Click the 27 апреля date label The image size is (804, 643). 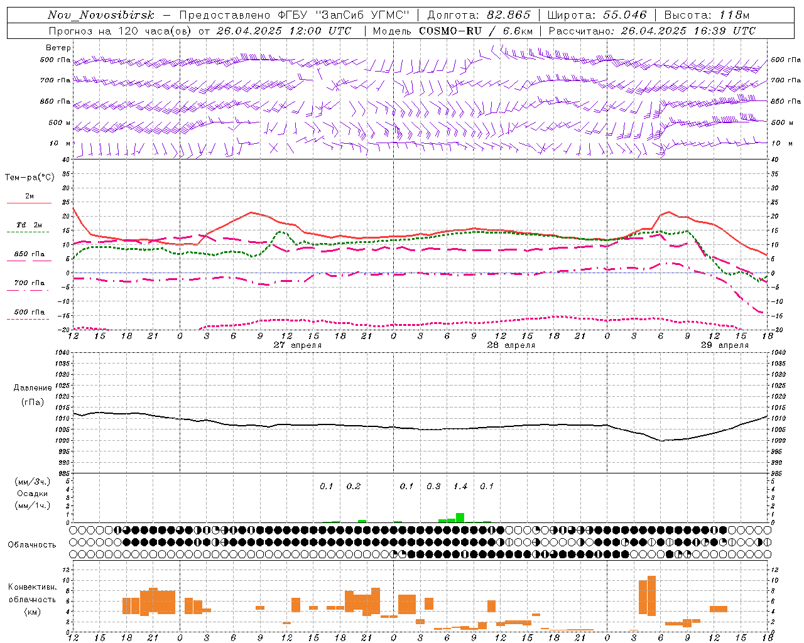[298, 345]
